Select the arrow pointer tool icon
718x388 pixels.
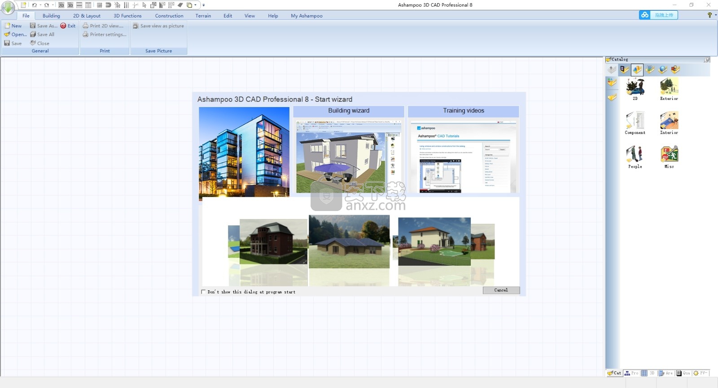[144, 5]
